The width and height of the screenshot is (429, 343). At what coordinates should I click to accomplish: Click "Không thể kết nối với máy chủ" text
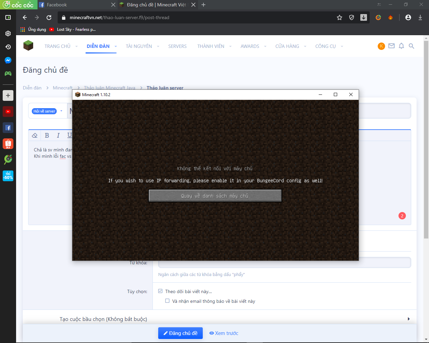coord(215,168)
